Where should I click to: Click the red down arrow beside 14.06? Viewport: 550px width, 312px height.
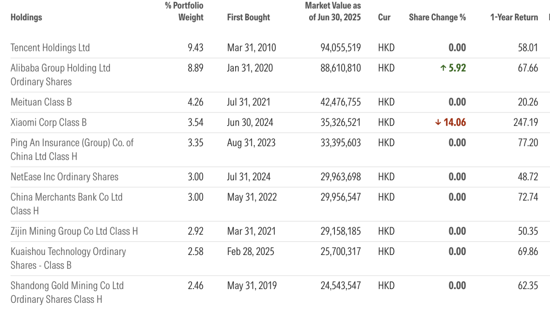tap(438, 123)
